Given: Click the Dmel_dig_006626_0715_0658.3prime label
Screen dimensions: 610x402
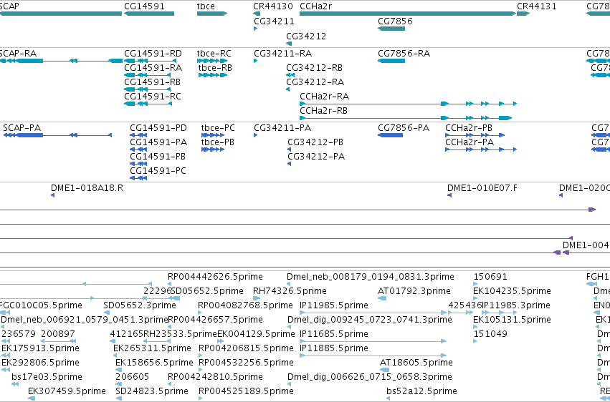Looking at the screenshot, I should click(x=370, y=377).
